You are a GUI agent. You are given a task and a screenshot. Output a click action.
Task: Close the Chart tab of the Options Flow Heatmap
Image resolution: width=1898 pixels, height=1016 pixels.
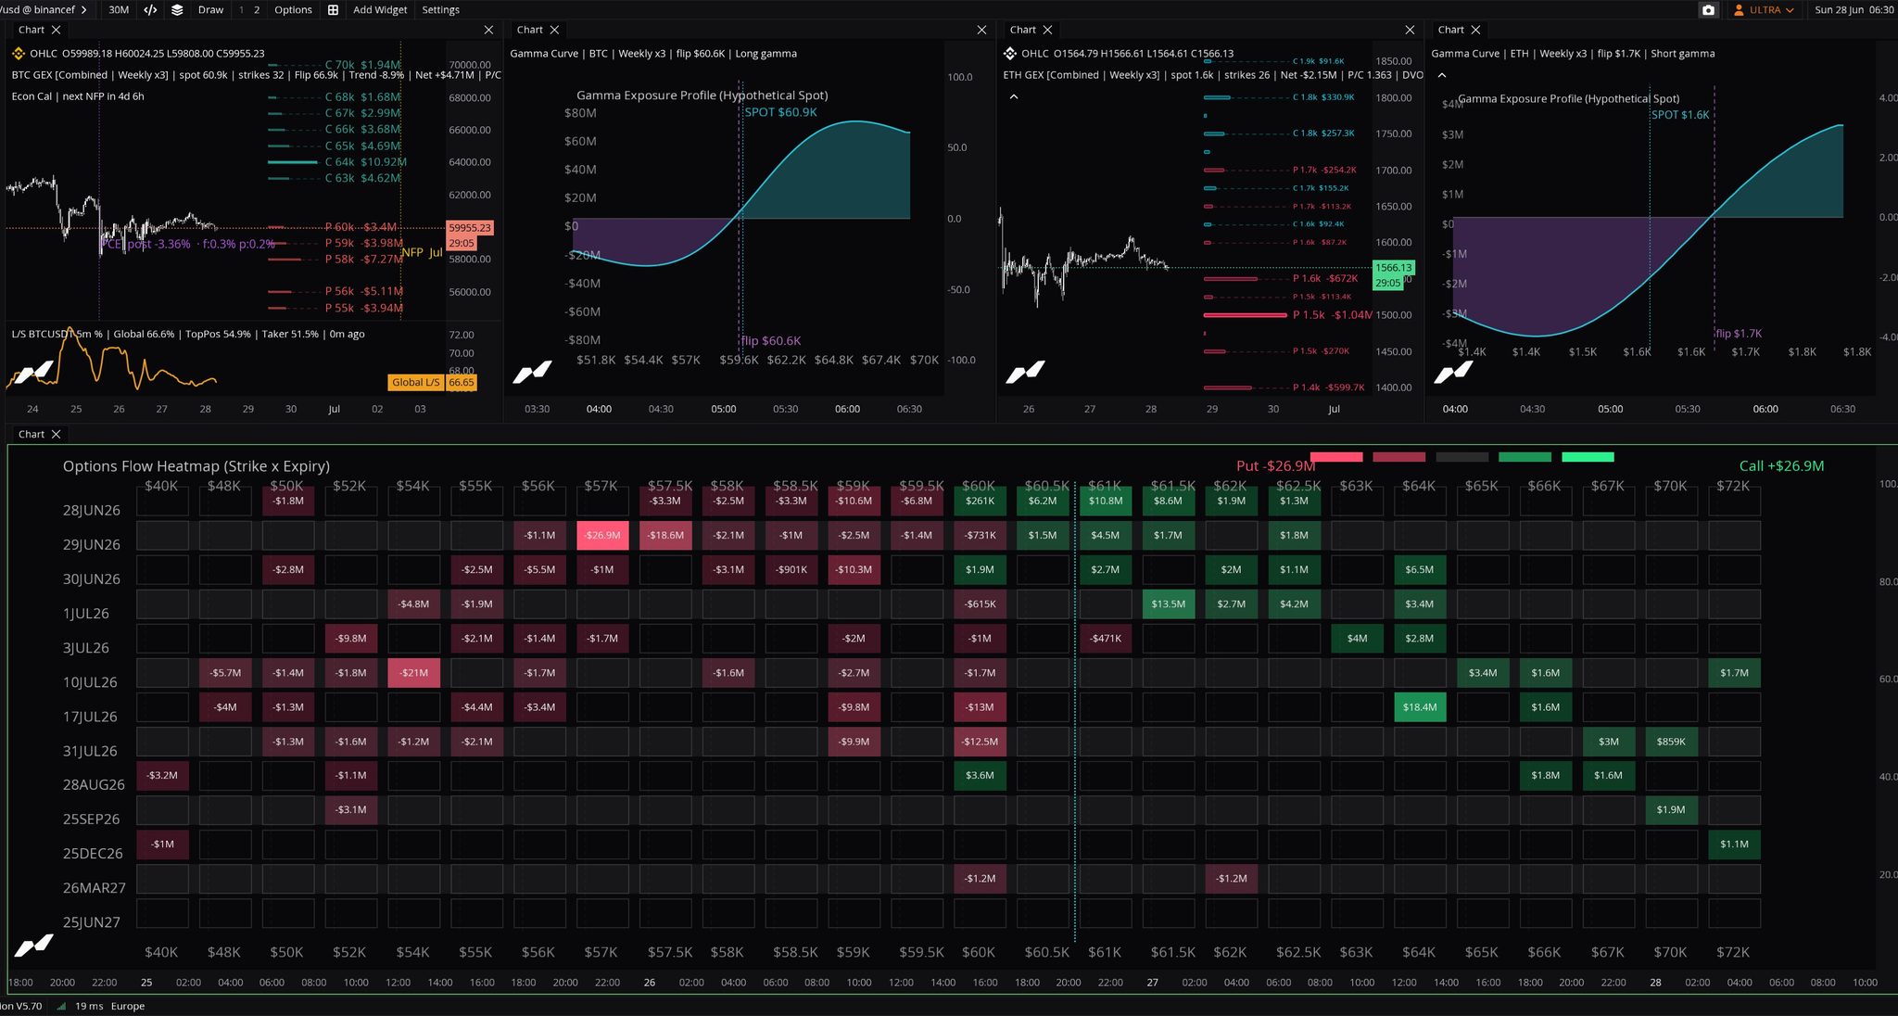click(x=56, y=434)
